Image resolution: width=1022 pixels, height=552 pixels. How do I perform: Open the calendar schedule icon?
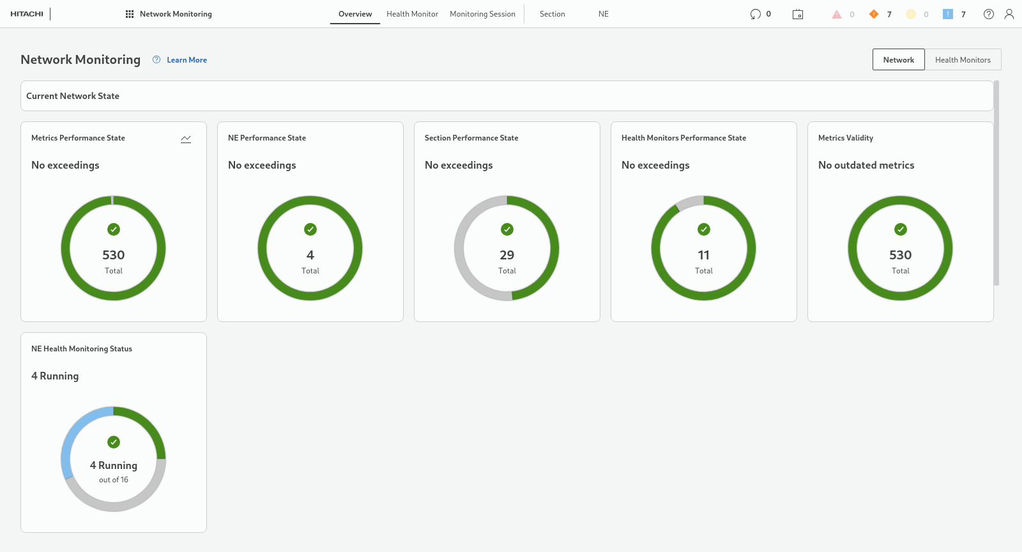pos(798,14)
